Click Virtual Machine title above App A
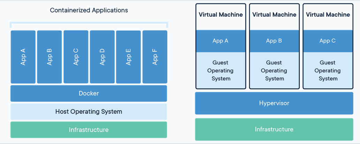The width and height of the screenshot is (360, 144). point(221,15)
